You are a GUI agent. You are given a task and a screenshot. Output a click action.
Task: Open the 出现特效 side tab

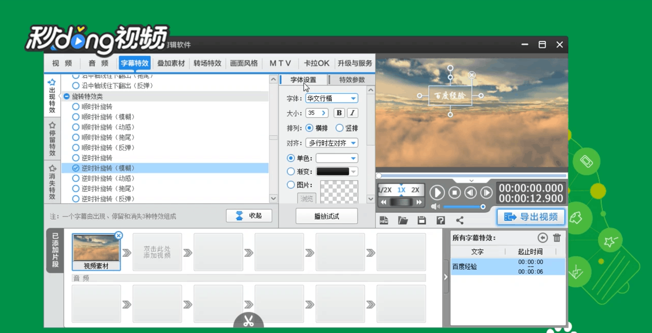tap(52, 96)
